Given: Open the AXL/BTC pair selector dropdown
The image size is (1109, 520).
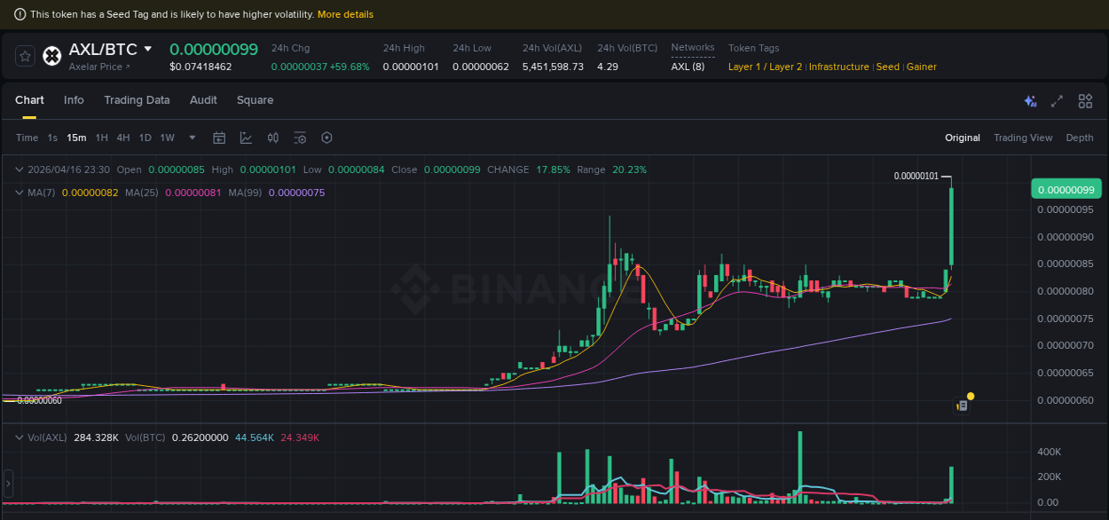Looking at the screenshot, I should click(x=148, y=49).
